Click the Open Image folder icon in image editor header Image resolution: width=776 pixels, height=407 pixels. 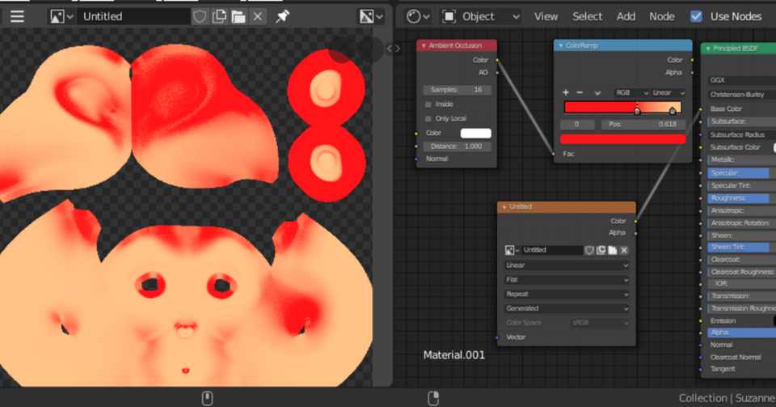point(238,16)
